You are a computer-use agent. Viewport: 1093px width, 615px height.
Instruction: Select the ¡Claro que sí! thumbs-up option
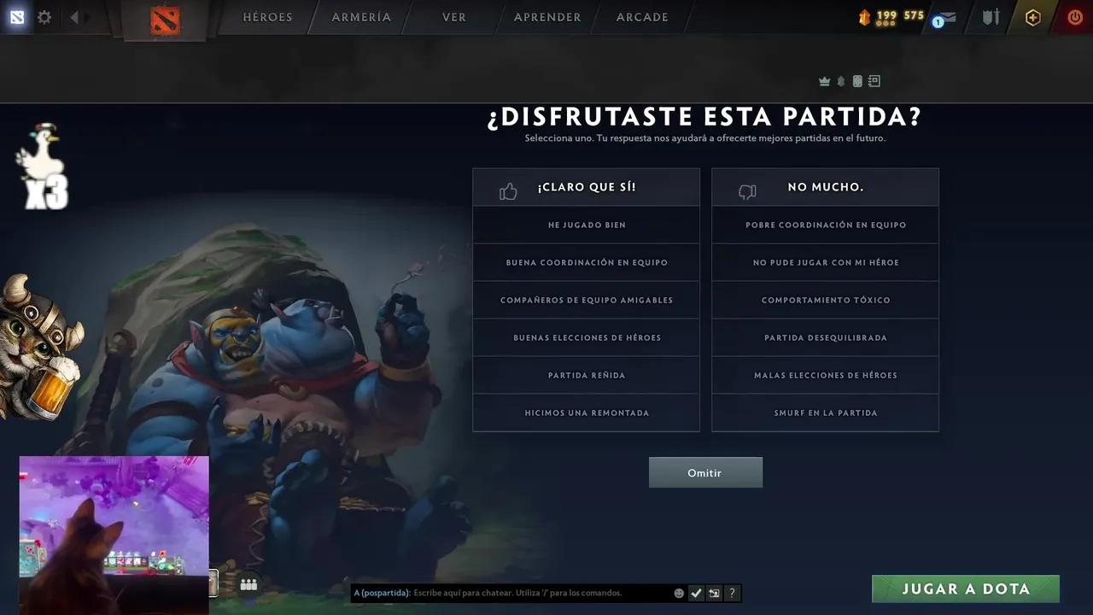point(587,187)
